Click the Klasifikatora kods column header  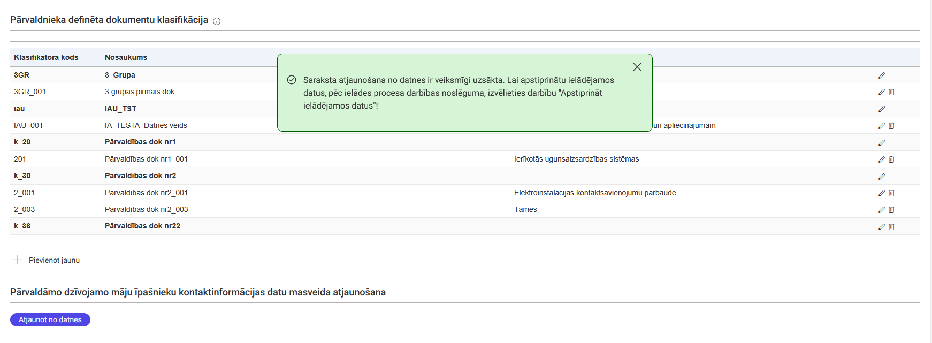point(46,57)
